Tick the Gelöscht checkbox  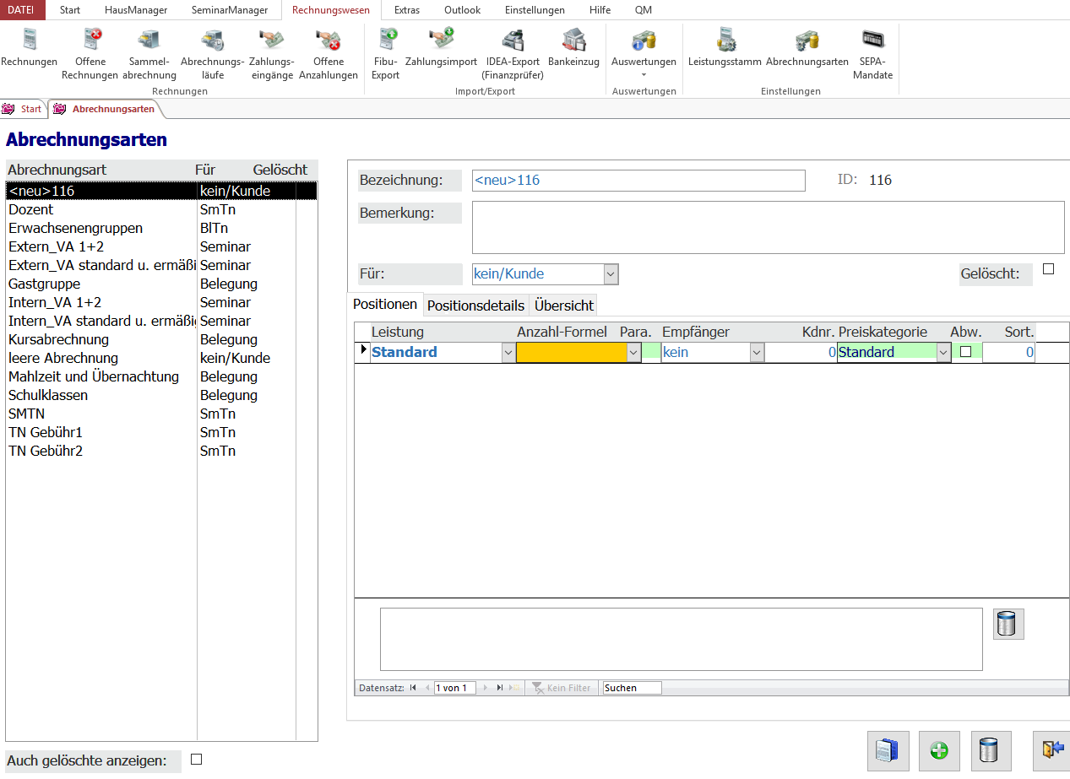point(1049,269)
